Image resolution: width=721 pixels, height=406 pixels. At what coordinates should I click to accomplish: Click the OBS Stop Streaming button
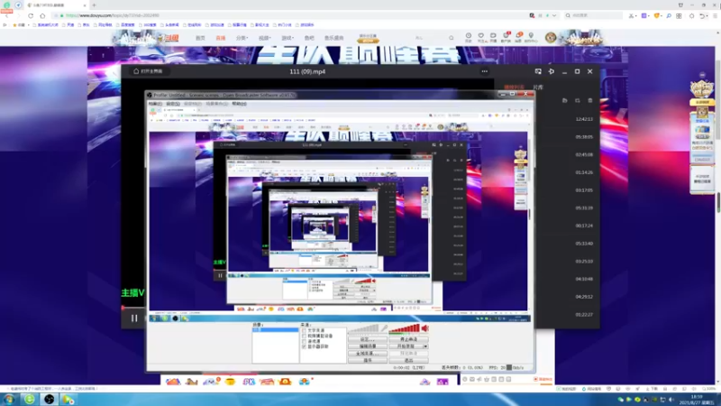click(x=408, y=339)
